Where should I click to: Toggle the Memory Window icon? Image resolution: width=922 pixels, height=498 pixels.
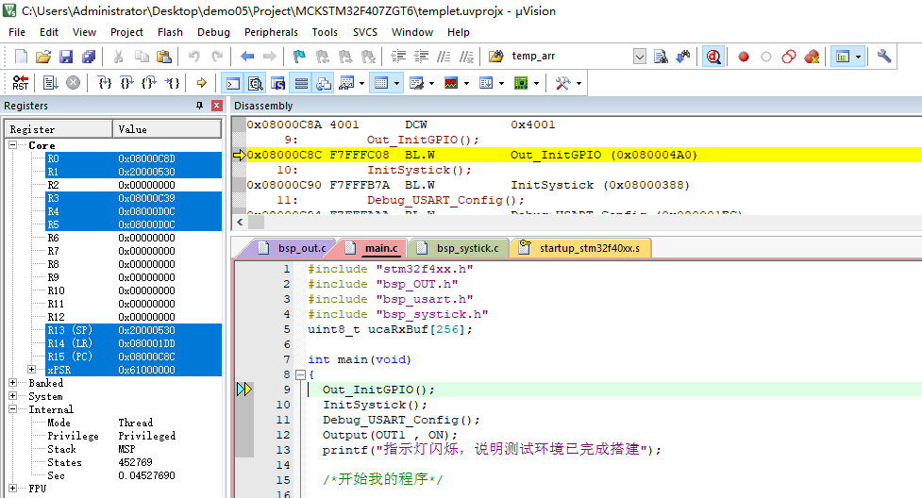coord(381,84)
